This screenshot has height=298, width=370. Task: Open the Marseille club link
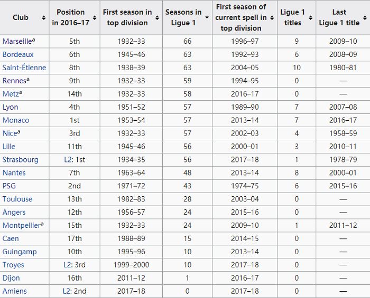coord(17,42)
